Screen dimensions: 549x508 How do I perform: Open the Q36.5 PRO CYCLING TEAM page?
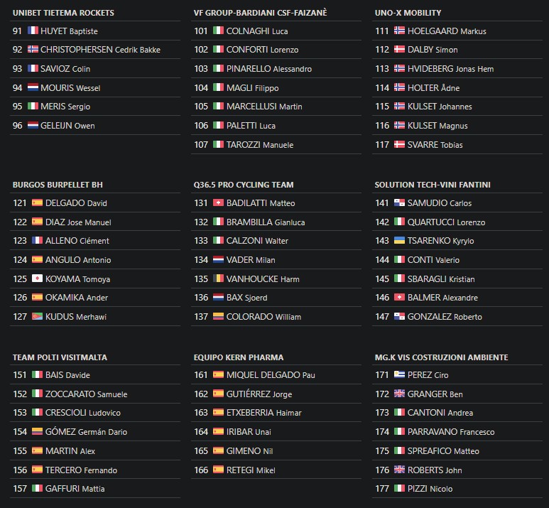pos(244,185)
